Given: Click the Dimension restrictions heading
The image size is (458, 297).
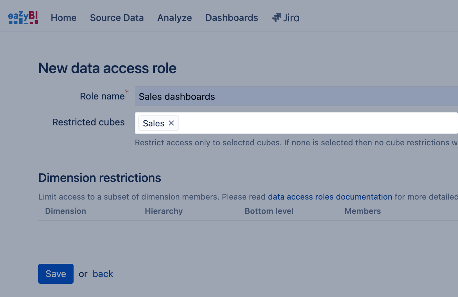Looking at the screenshot, I should pyautogui.click(x=100, y=178).
